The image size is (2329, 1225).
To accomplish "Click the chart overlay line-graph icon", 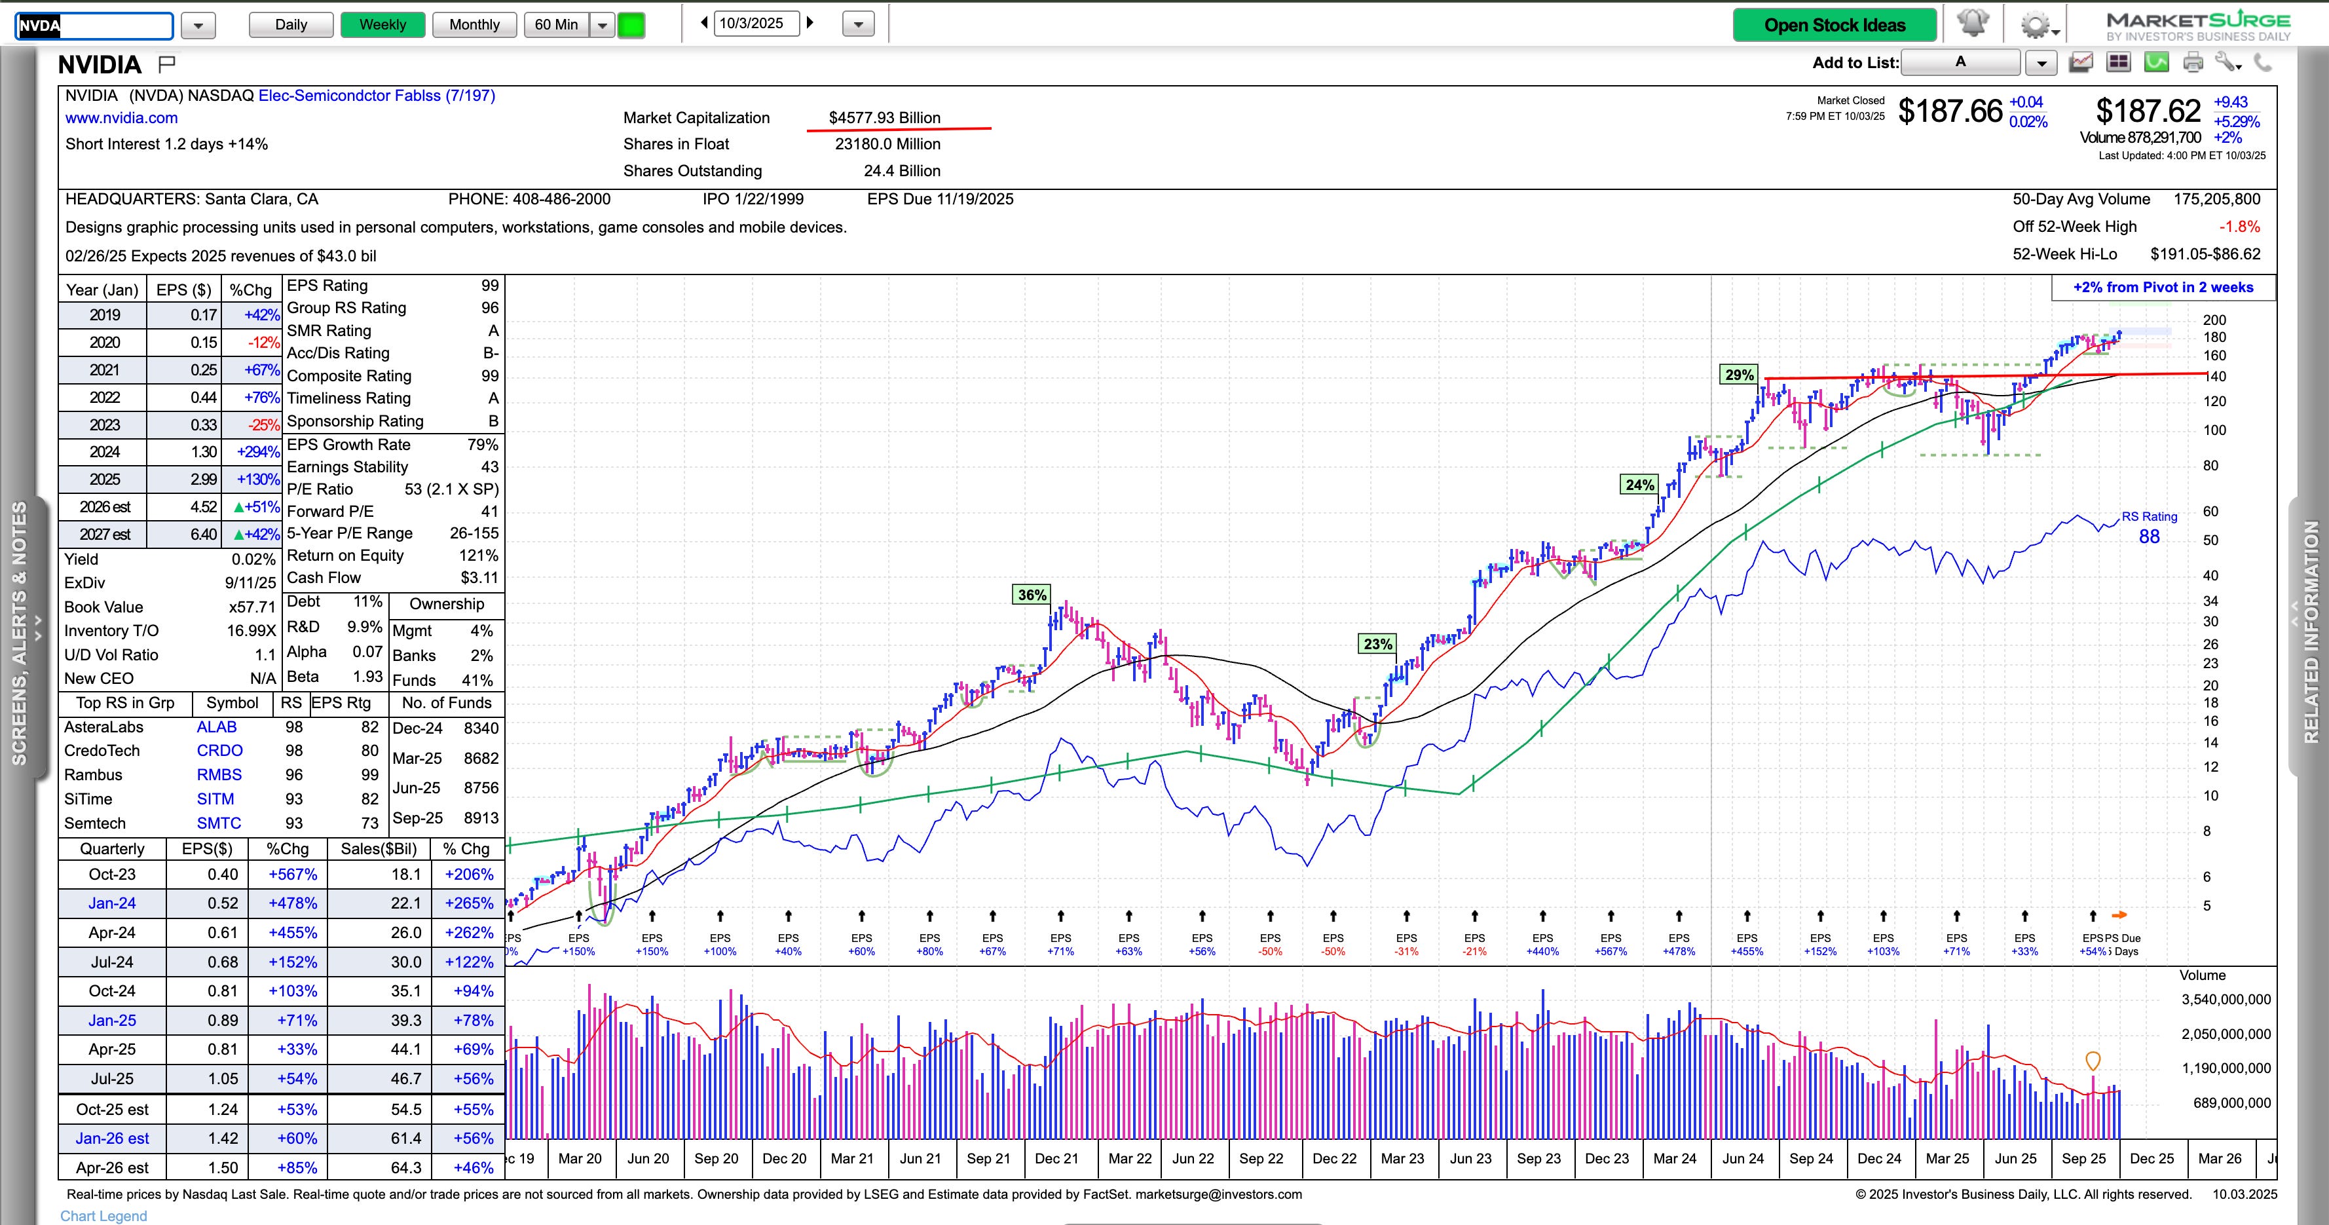I will click(2081, 62).
